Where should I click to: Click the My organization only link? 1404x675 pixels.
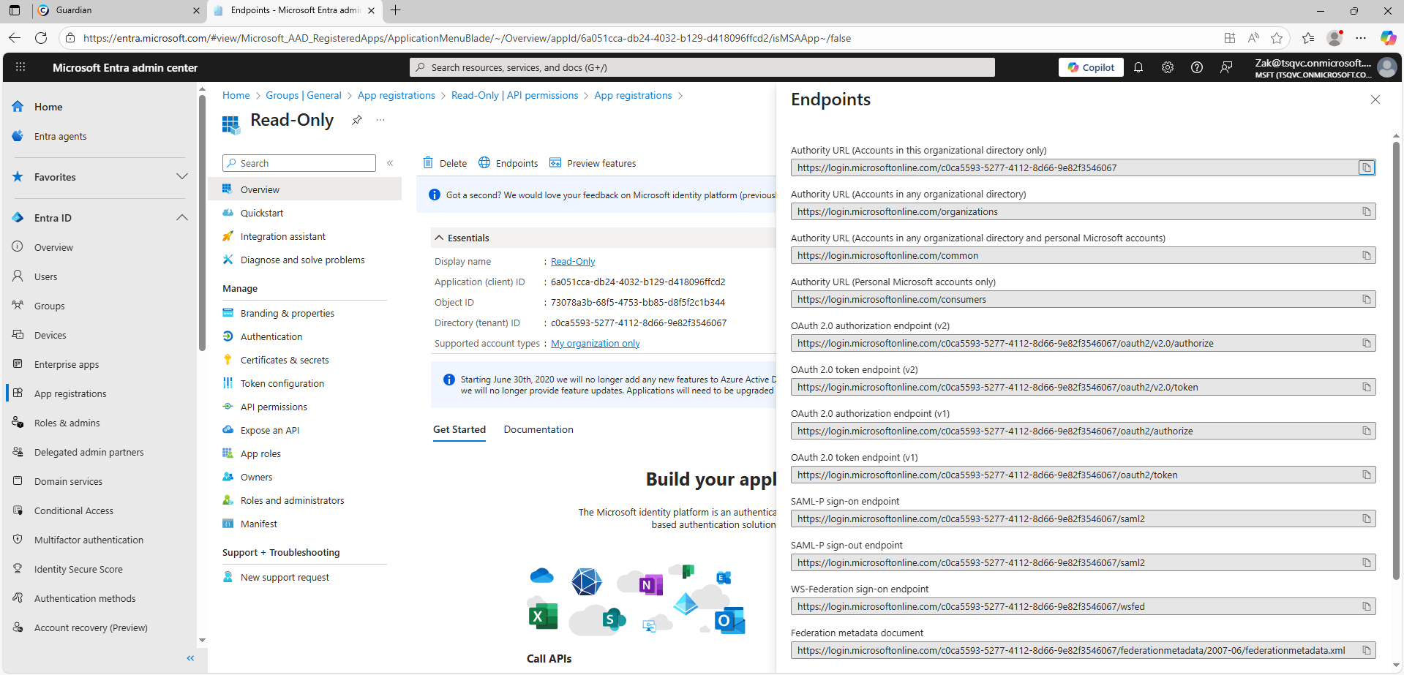[x=595, y=343]
